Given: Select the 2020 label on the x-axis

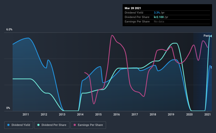Looking at the screenshot, I should coord(189,114).
